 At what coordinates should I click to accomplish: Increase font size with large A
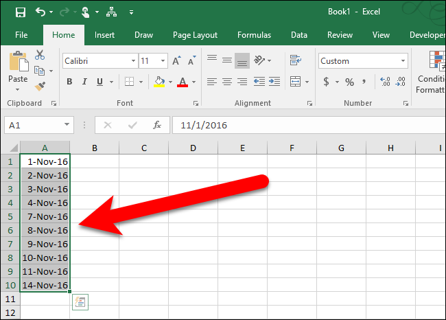[x=176, y=60]
